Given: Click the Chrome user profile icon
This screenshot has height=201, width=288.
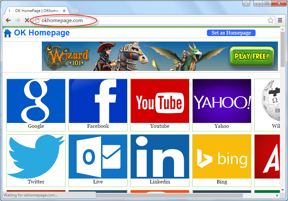Looking at the screenshot, I should tap(246, 3).
